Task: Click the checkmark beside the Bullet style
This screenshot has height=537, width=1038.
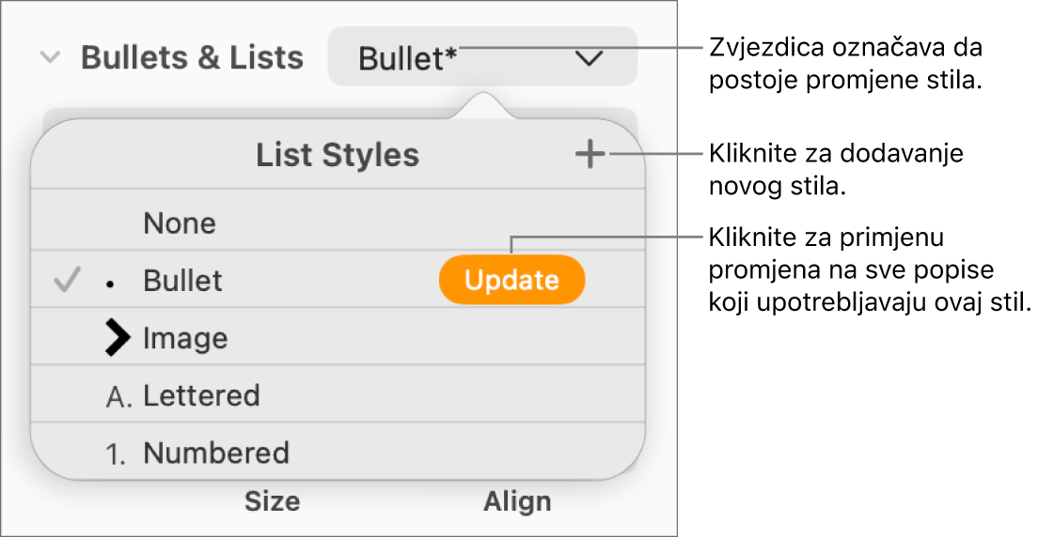Action: click(65, 280)
